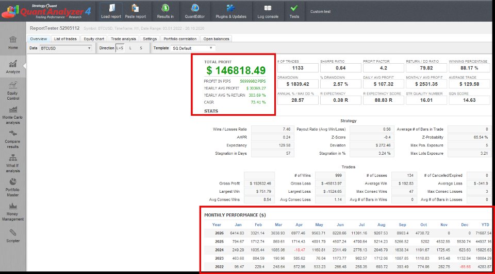The image size is (495, 274).
Task: Click the Custom test label
Action: [x=320, y=12]
